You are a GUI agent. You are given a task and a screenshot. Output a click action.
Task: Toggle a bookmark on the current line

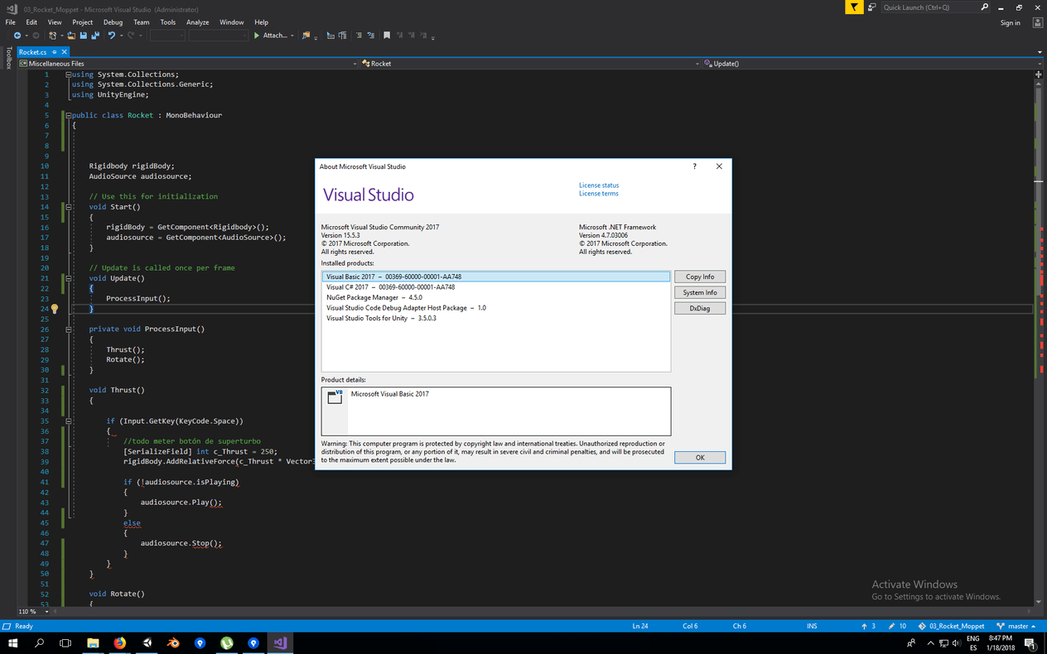(386, 35)
